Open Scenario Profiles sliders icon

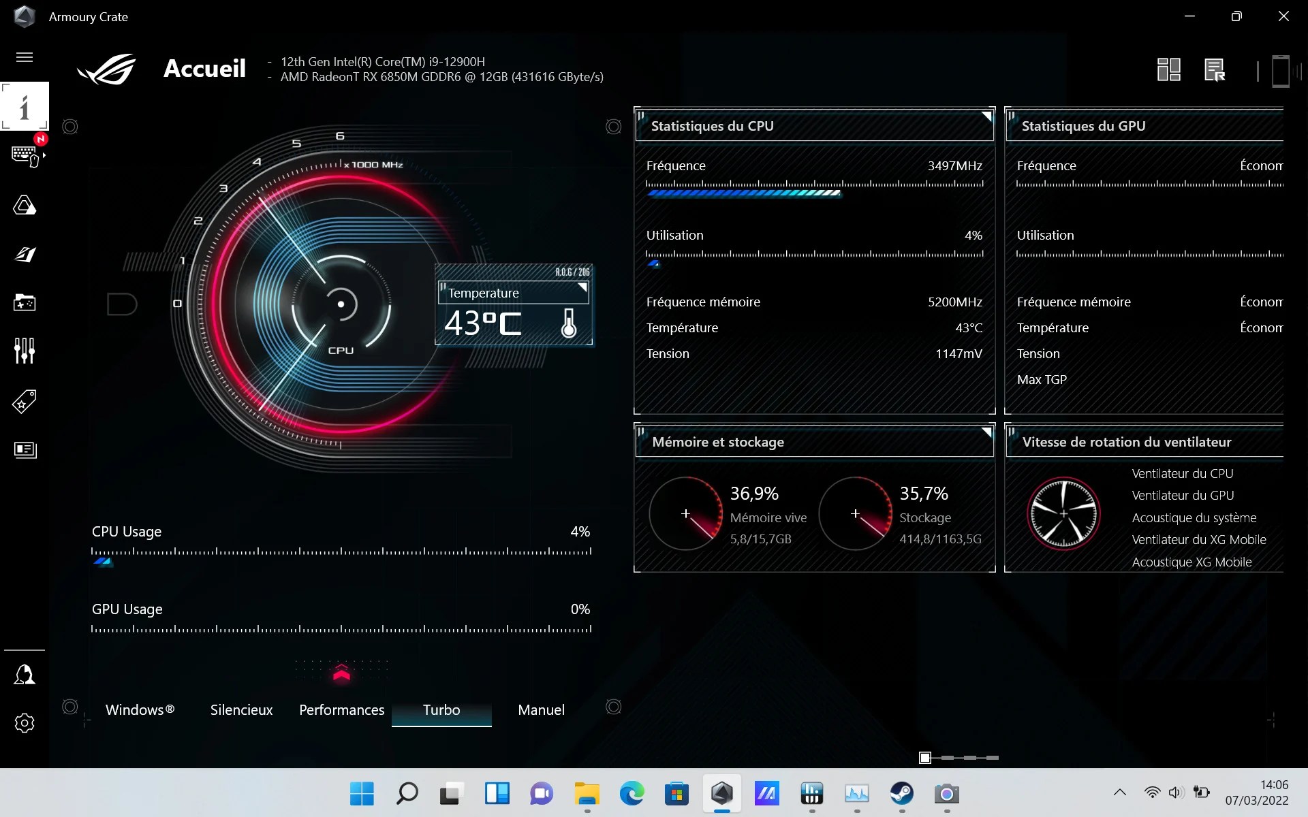25,351
